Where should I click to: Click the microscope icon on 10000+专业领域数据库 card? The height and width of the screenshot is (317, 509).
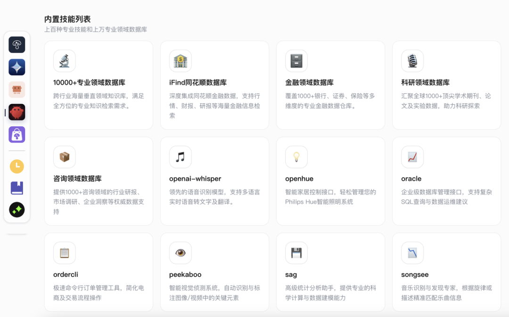pyautogui.click(x=64, y=60)
